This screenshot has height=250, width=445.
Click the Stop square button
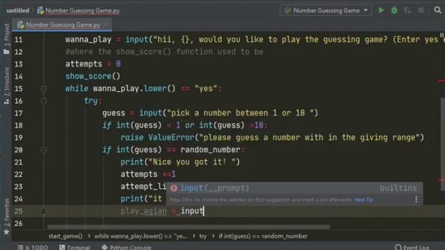(421, 10)
